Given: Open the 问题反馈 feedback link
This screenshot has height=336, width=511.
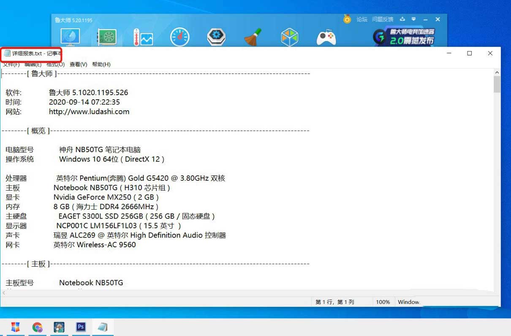Looking at the screenshot, I should point(383,19).
